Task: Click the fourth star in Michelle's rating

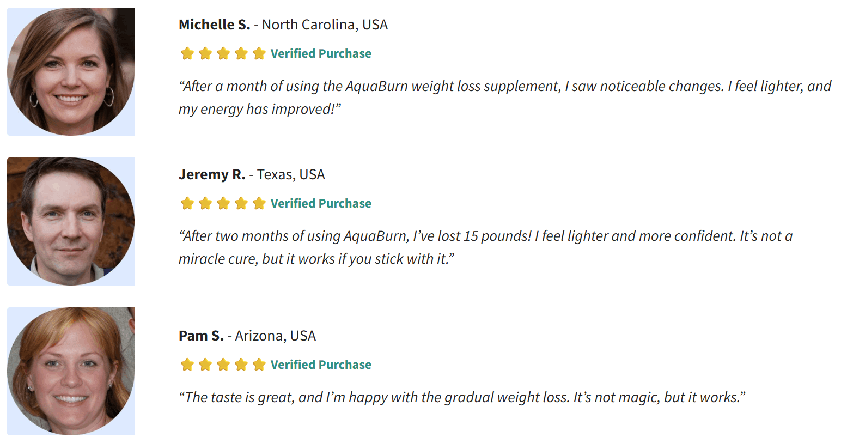Action: pos(241,53)
